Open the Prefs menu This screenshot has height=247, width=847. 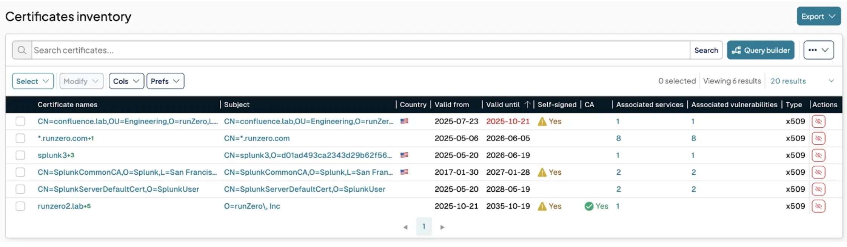tap(165, 81)
